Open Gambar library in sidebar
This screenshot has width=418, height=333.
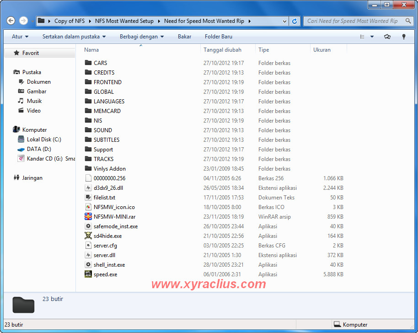pyautogui.click(x=37, y=91)
